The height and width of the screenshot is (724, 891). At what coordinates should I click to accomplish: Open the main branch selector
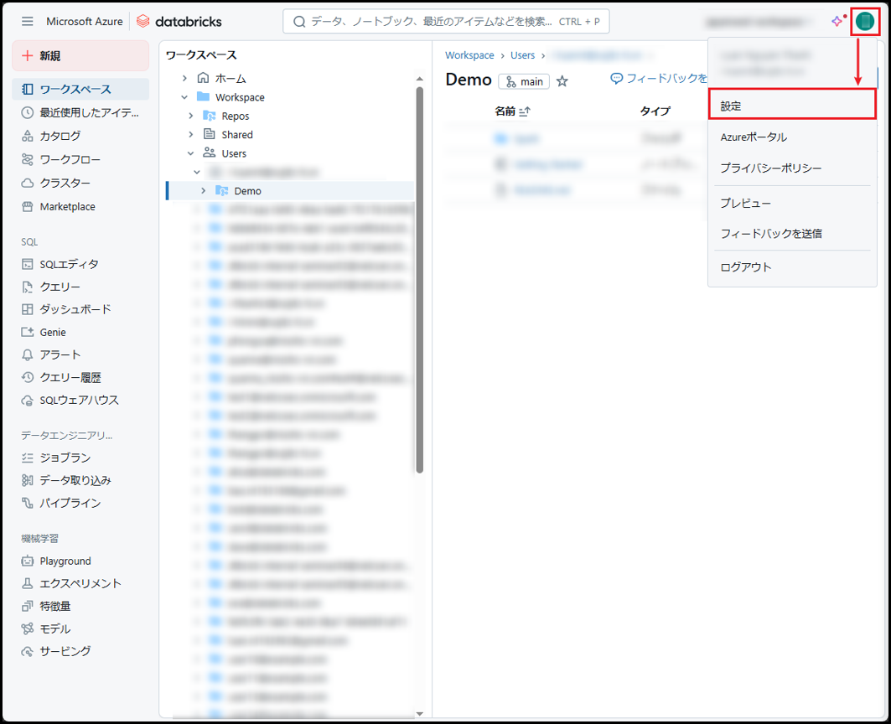point(524,82)
